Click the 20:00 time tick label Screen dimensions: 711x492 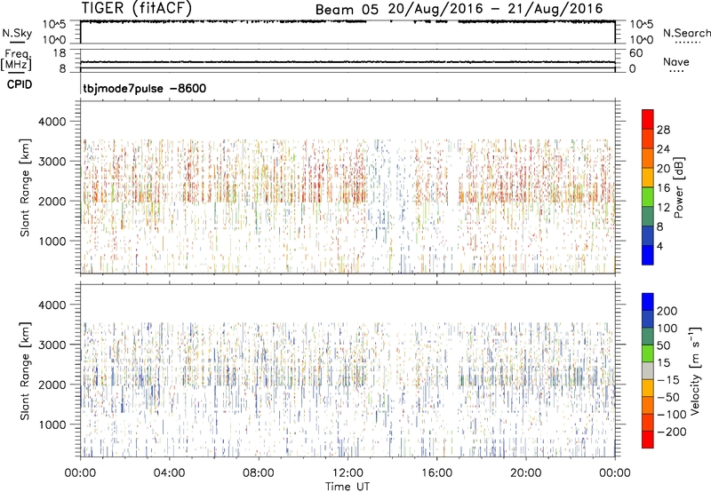525,473
